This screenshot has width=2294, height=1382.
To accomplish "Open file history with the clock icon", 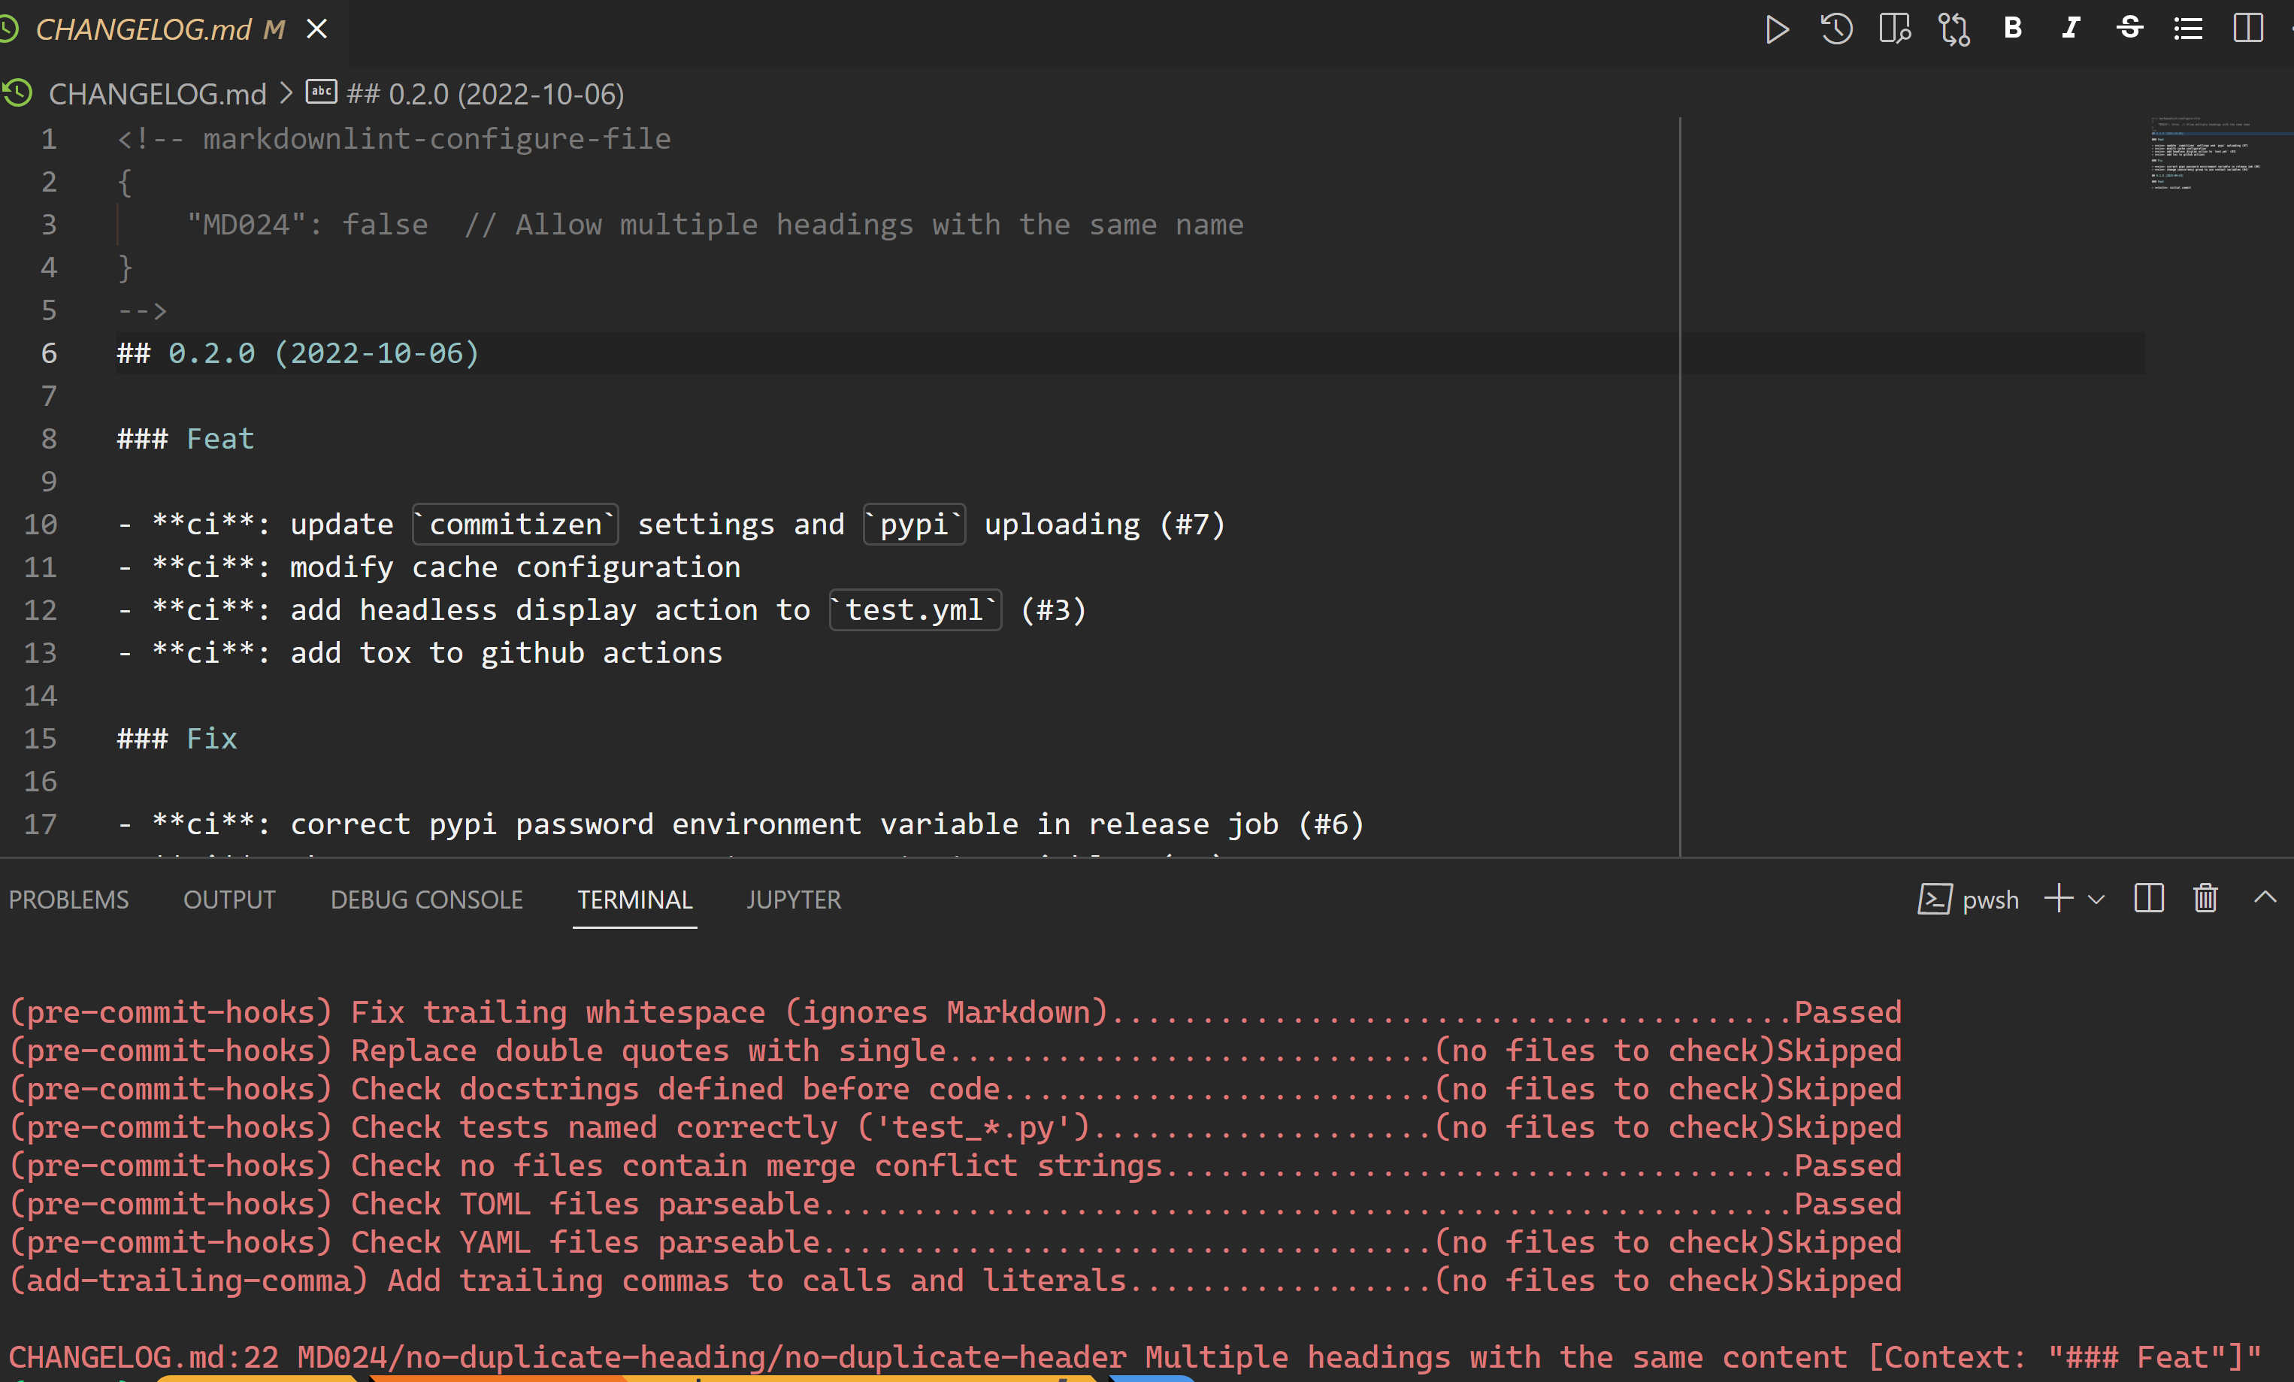I will [x=1836, y=30].
